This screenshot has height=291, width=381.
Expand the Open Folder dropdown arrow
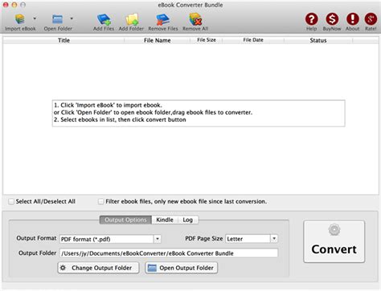coord(72,18)
